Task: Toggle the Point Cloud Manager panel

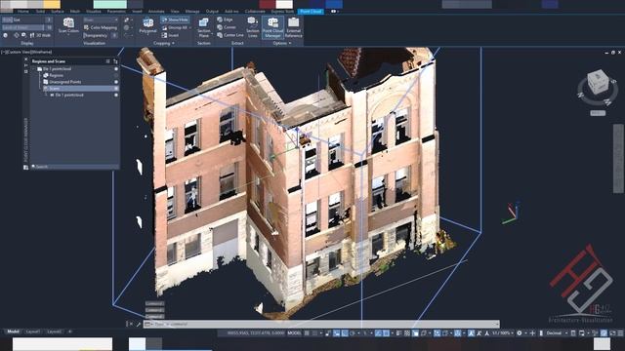Action: coord(273,27)
